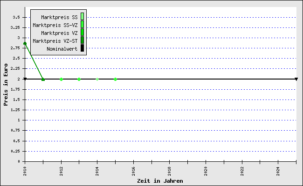Select the green data point at year 2013

(79, 79)
